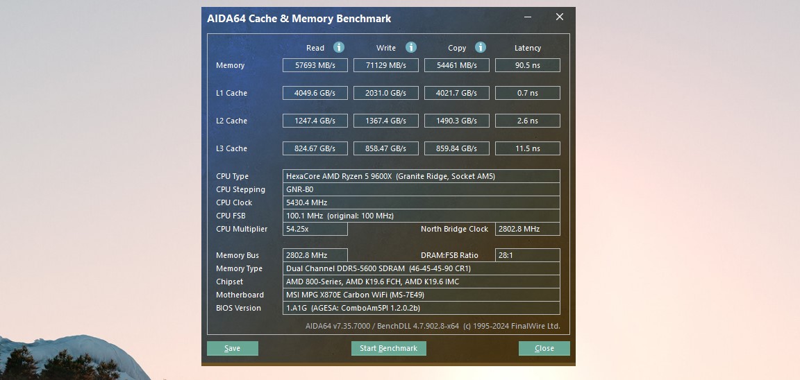Close the window with the X icon
The height and width of the screenshot is (380, 800).
(x=560, y=17)
